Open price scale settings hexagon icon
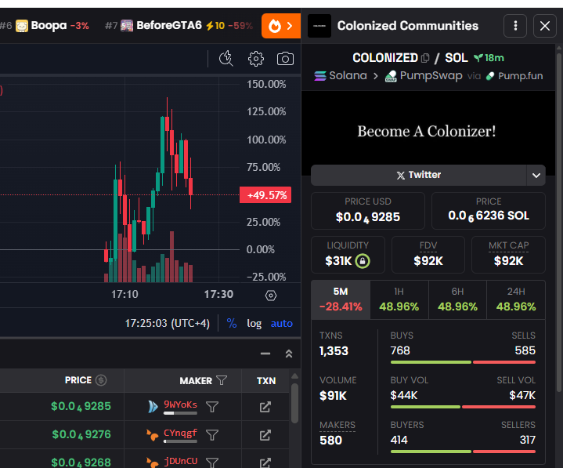This screenshot has height=468, width=563. (x=271, y=296)
